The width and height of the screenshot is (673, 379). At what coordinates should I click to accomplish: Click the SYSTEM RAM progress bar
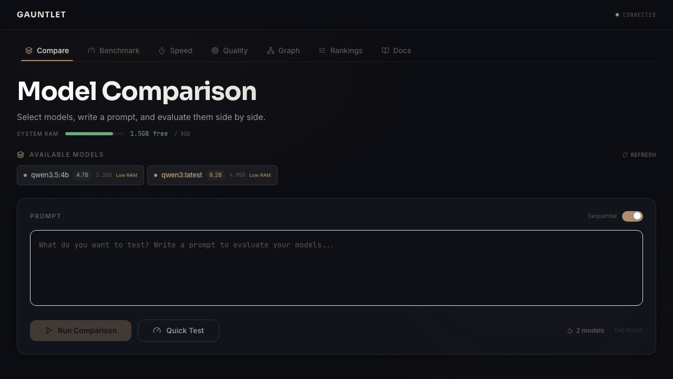[x=95, y=134]
